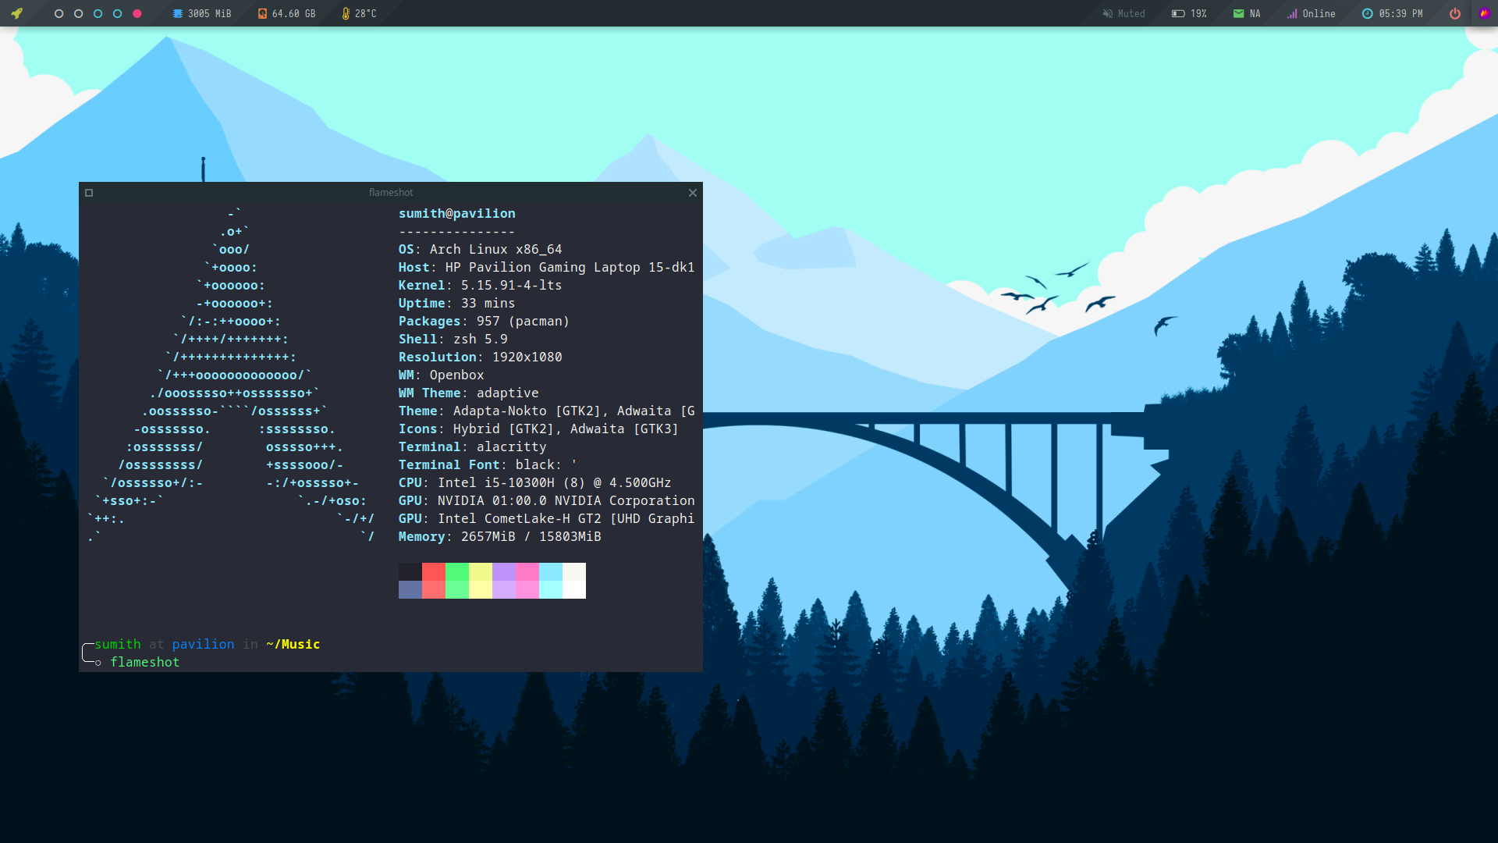Screen dimensions: 1498x843
Task: Click the battery icon showing 19%
Action: point(1177,13)
